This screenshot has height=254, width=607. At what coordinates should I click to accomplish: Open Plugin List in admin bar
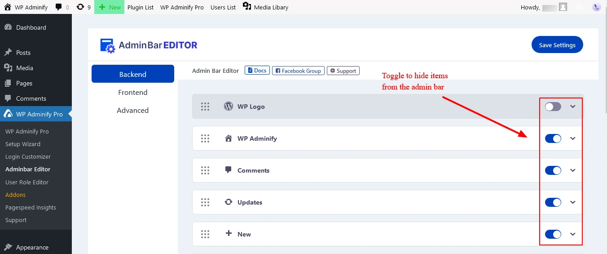[141, 7]
